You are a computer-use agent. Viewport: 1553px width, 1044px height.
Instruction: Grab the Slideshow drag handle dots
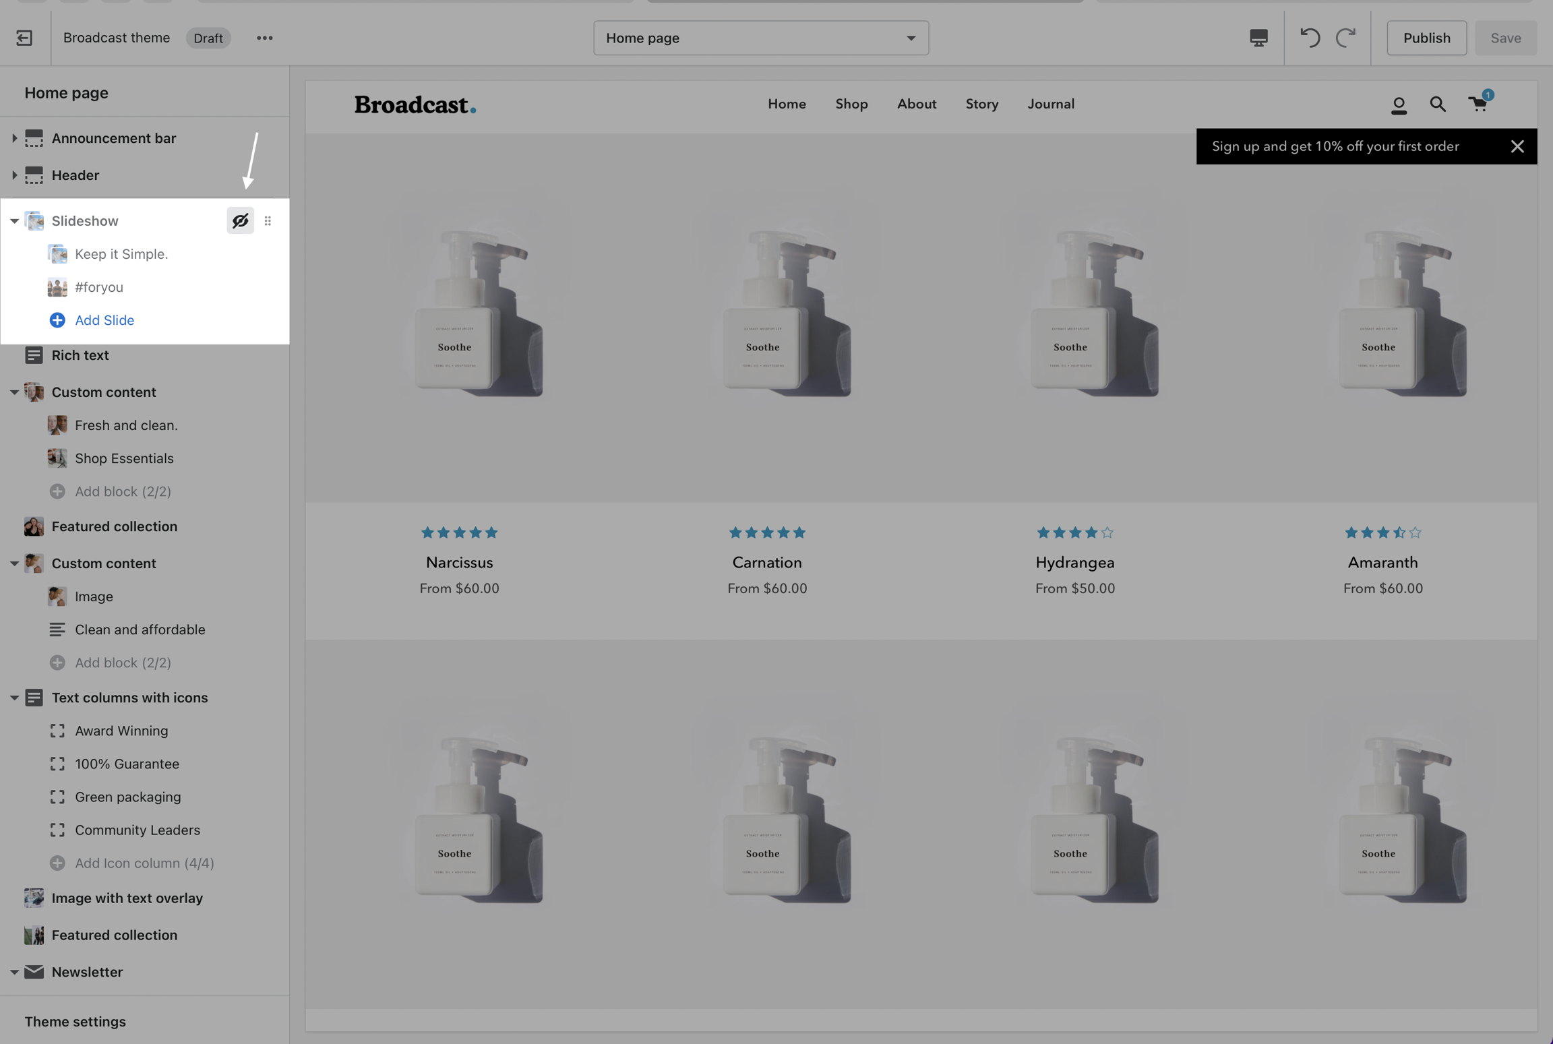268,221
